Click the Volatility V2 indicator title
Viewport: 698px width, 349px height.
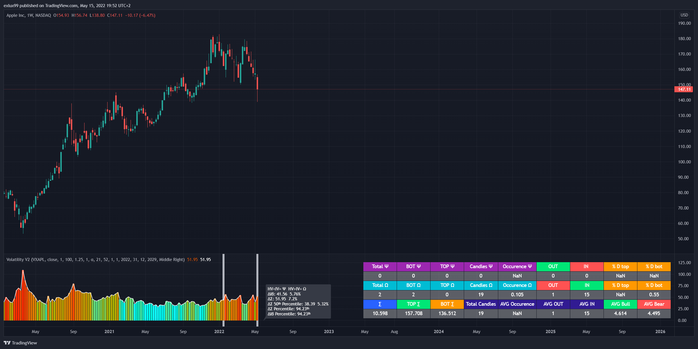[95, 260]
